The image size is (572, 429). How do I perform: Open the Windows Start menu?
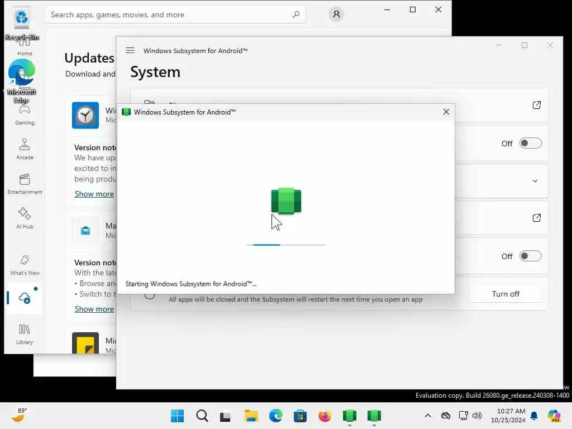pos(177,416)
